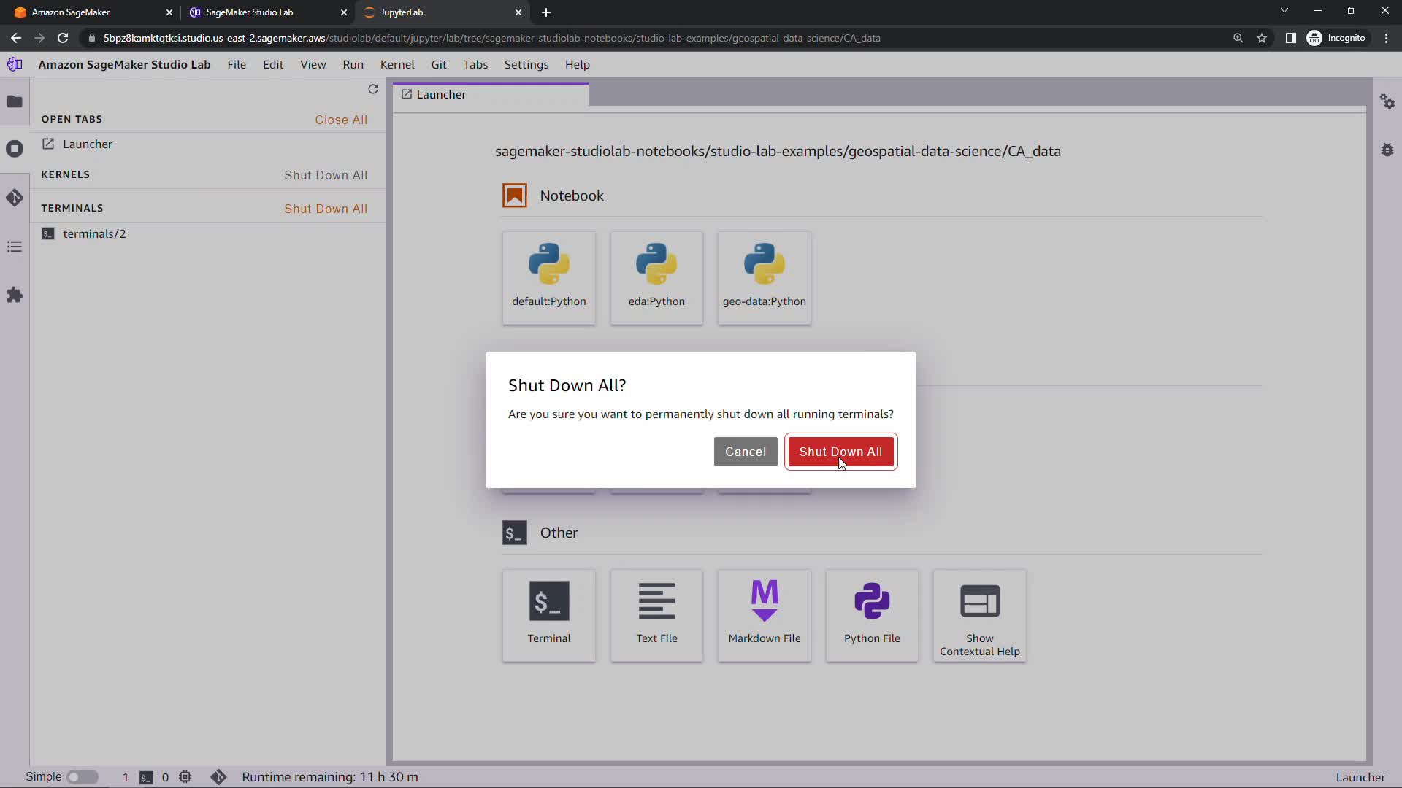Image resolution: width=1402 pixels, height=788 pixels.
Task: Open the debugger bug icon
Action: [1387, 150]
